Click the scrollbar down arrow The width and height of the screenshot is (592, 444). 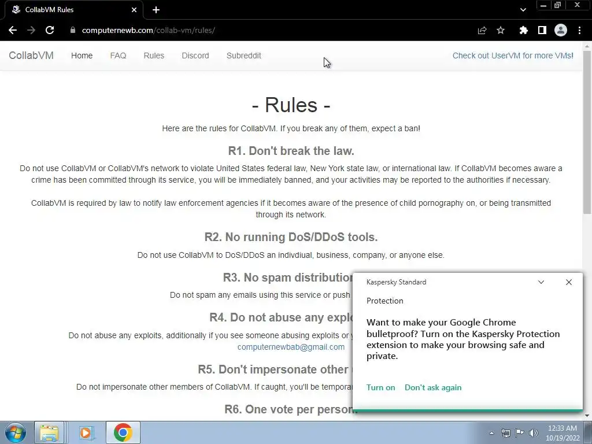[587, 416]
